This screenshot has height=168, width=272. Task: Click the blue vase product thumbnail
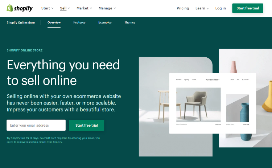(x=237, y=108)
